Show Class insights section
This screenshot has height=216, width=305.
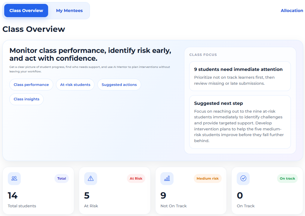click(26, 99)
